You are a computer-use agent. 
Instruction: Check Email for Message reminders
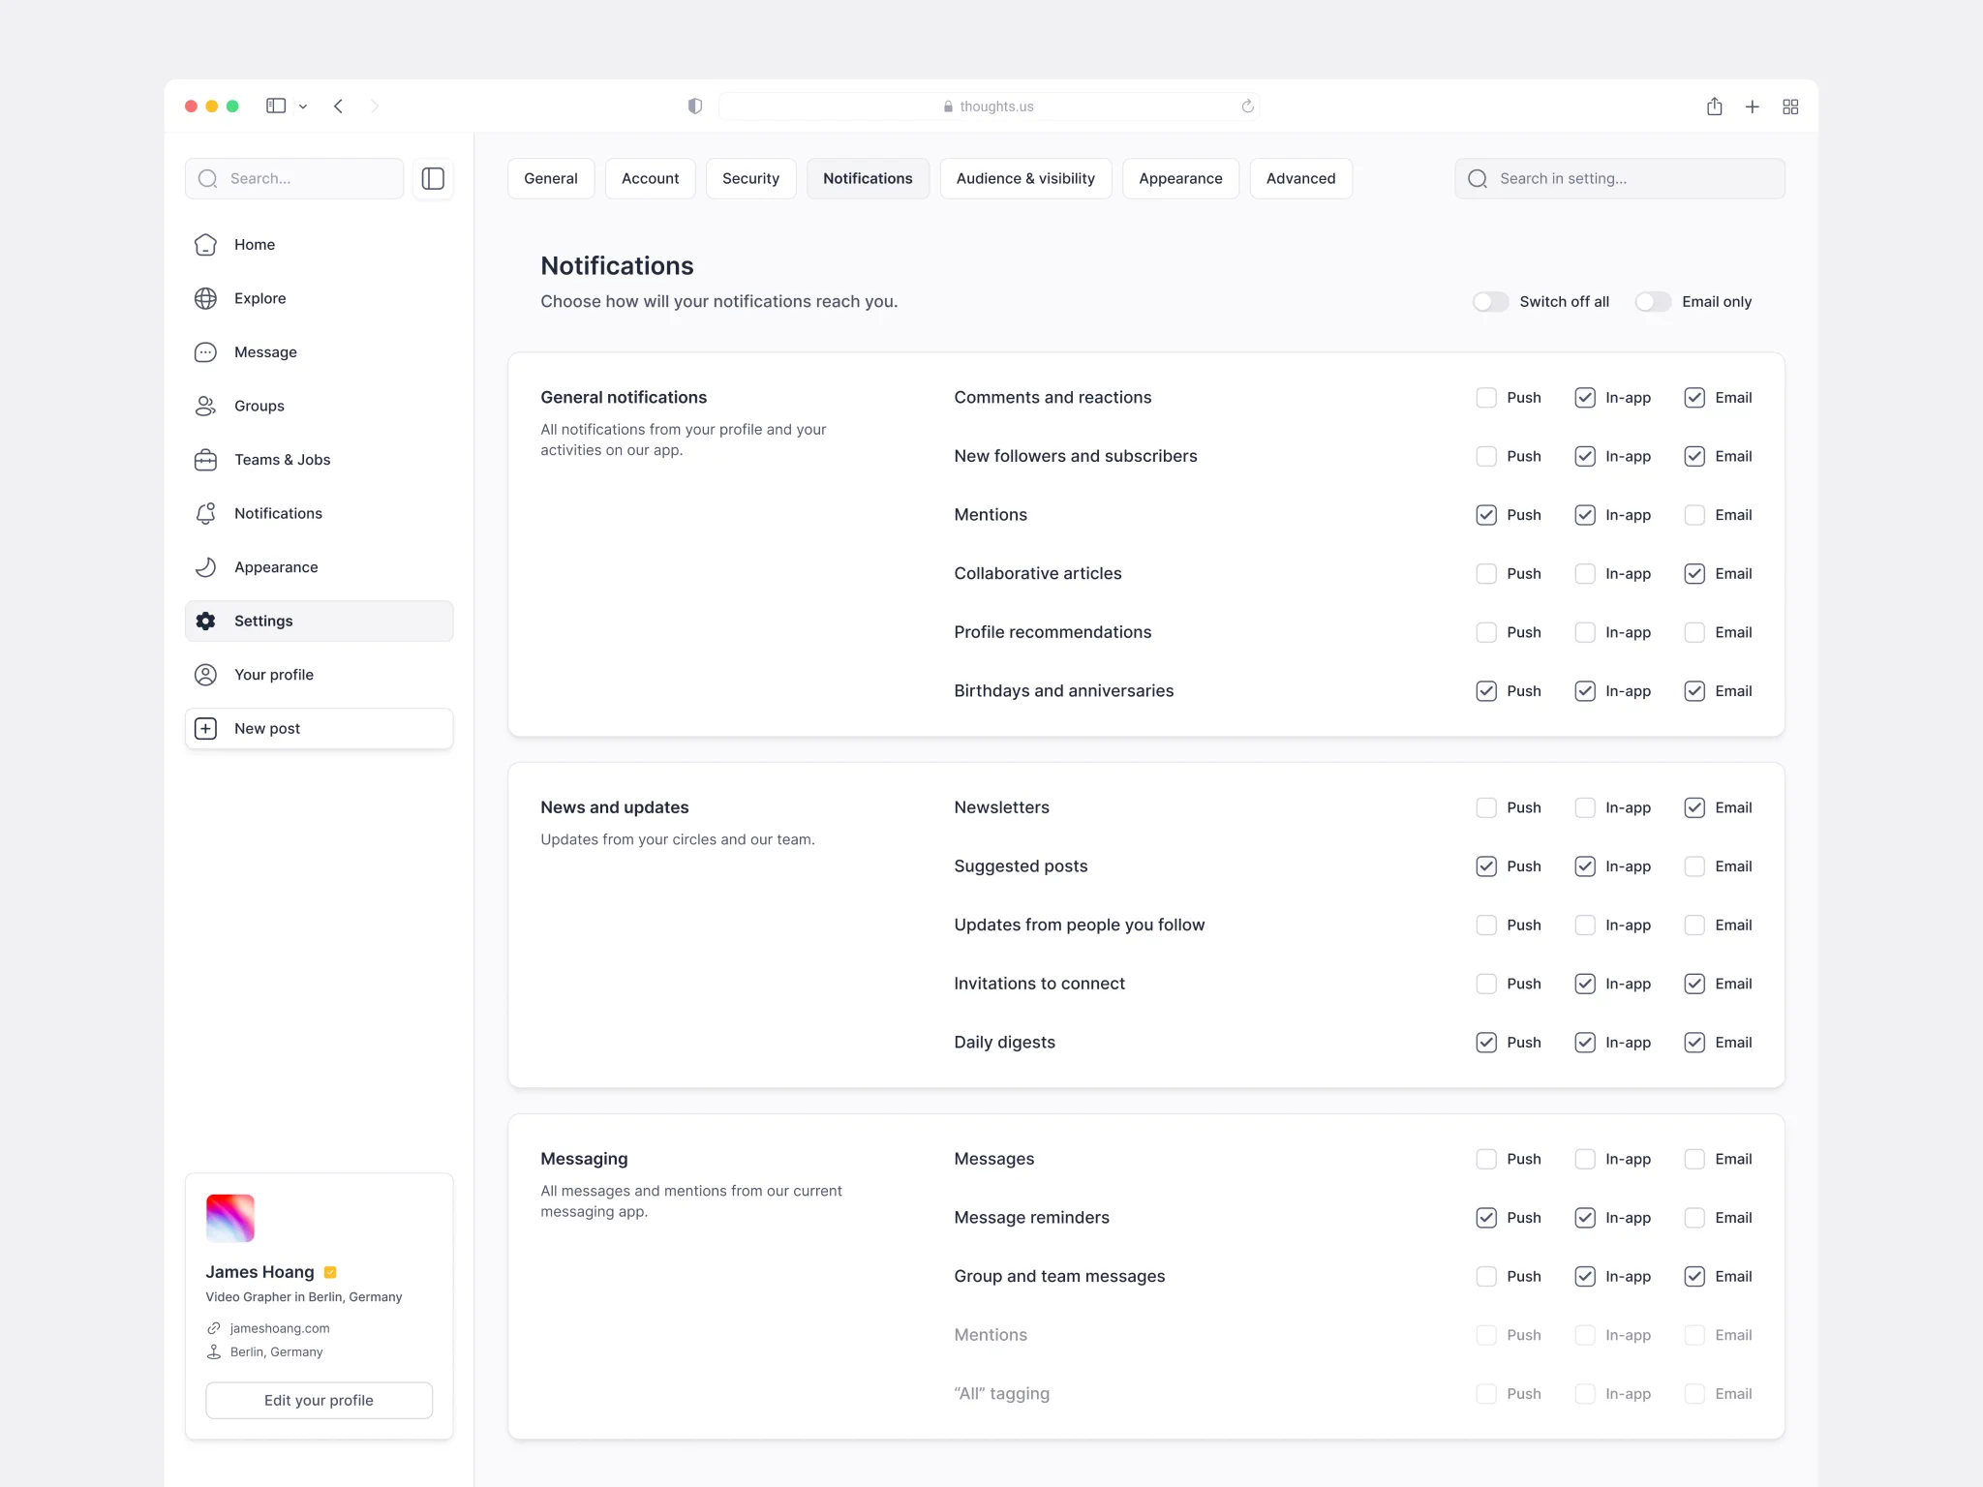pos(1693,1218)
